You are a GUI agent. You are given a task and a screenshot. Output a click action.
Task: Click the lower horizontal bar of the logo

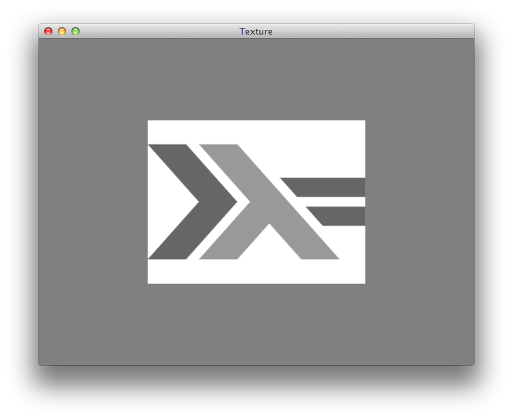point(344,216)
